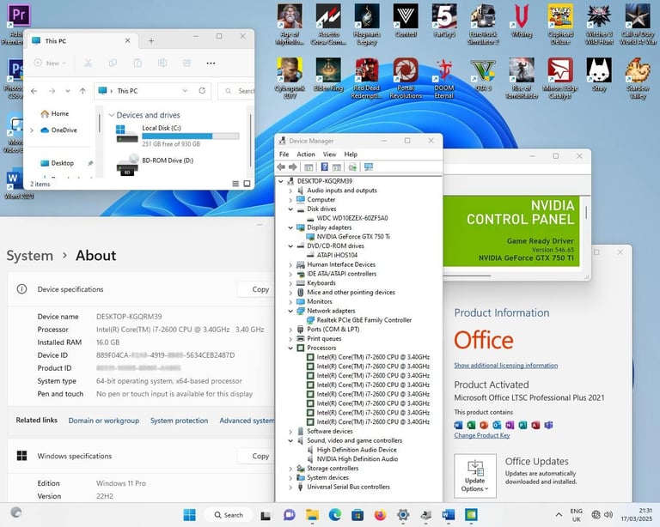The image size is (660, 527).
Task: Launch the GTA 5 shortcut
Action: tap(483, 75)
